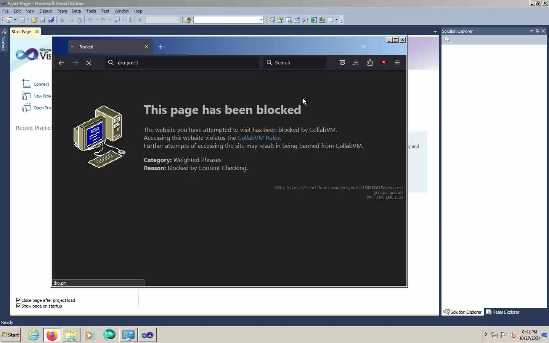
Task: Select the Blocked browser tab
Action: [110, 46]
